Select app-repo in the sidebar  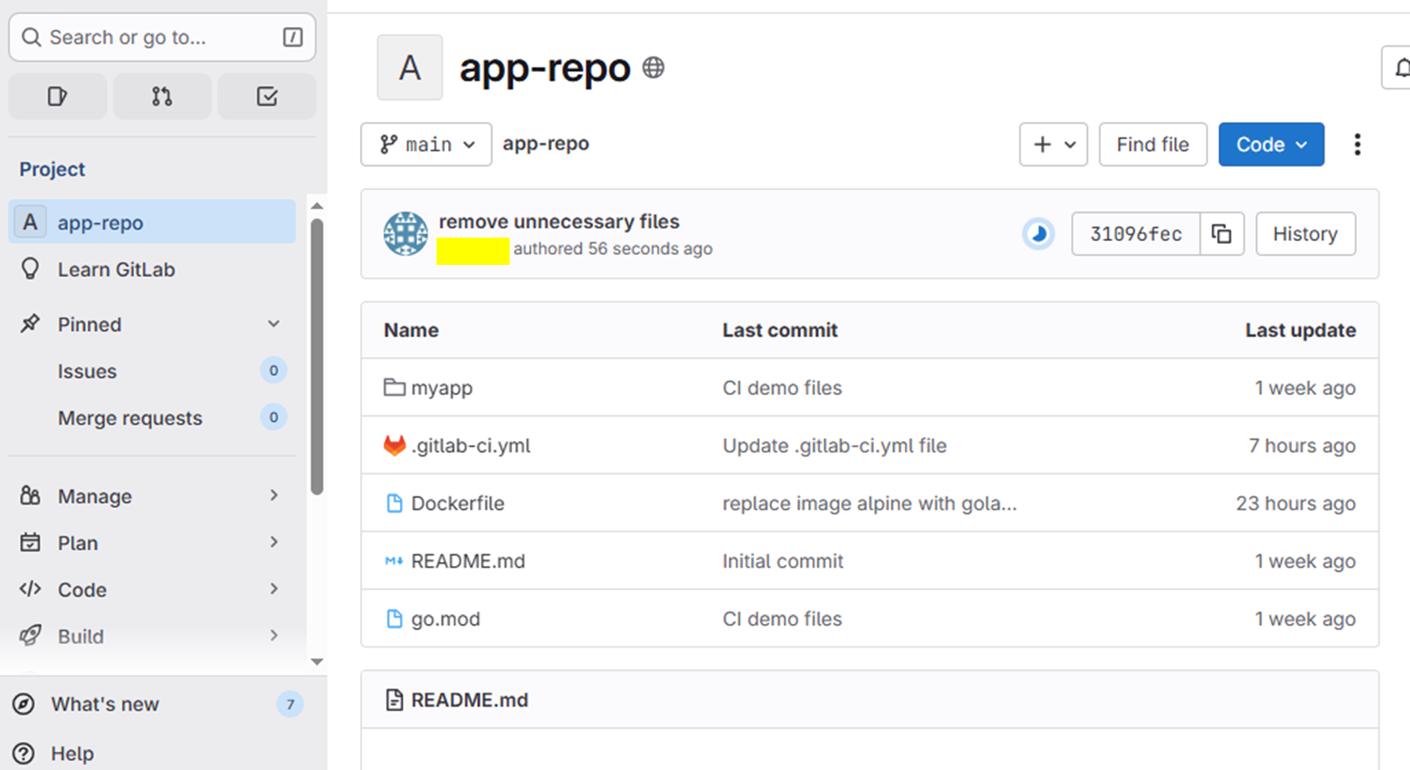(152, 222)
